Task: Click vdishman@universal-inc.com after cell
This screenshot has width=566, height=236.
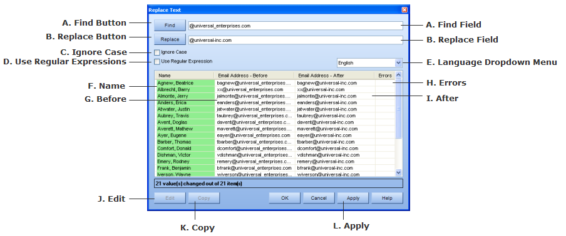Action: coord(334,155)
